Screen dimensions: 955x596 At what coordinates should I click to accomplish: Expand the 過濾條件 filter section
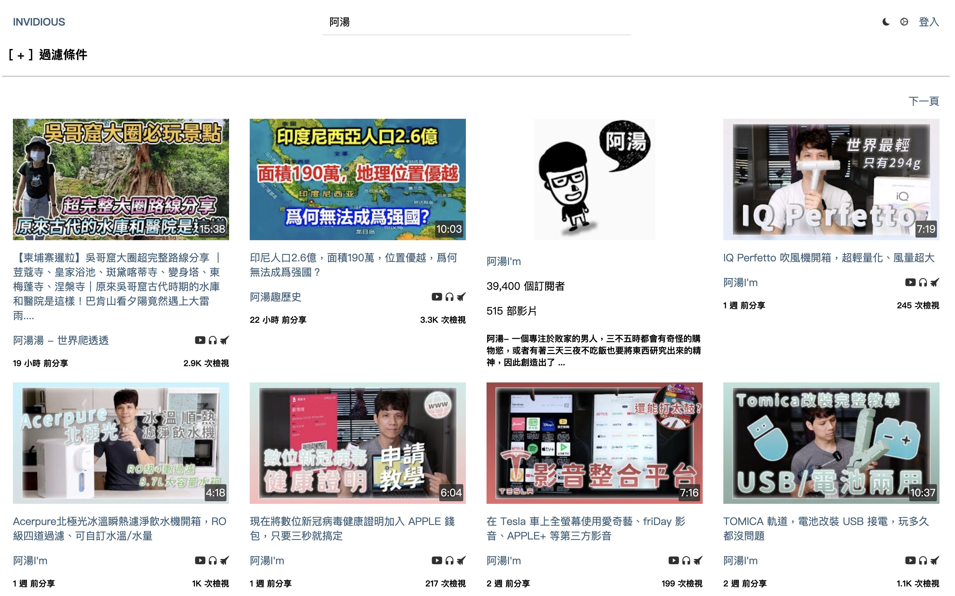(48, 55)
